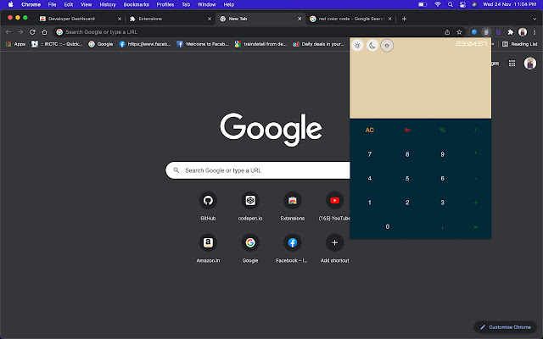Click the green equals key on calculator

[x=475, y=227]
